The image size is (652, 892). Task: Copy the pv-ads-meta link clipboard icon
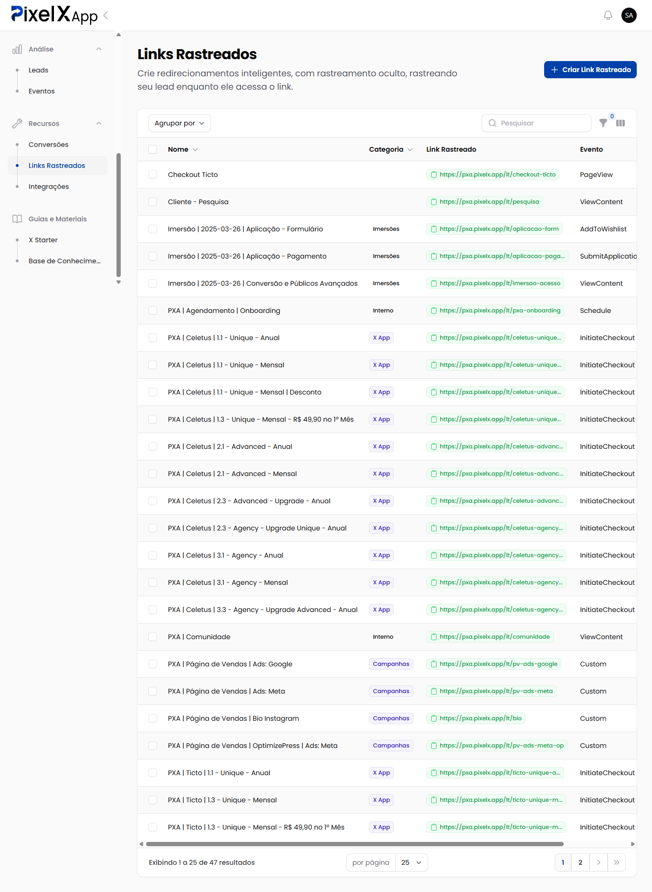tap(434, 691)
